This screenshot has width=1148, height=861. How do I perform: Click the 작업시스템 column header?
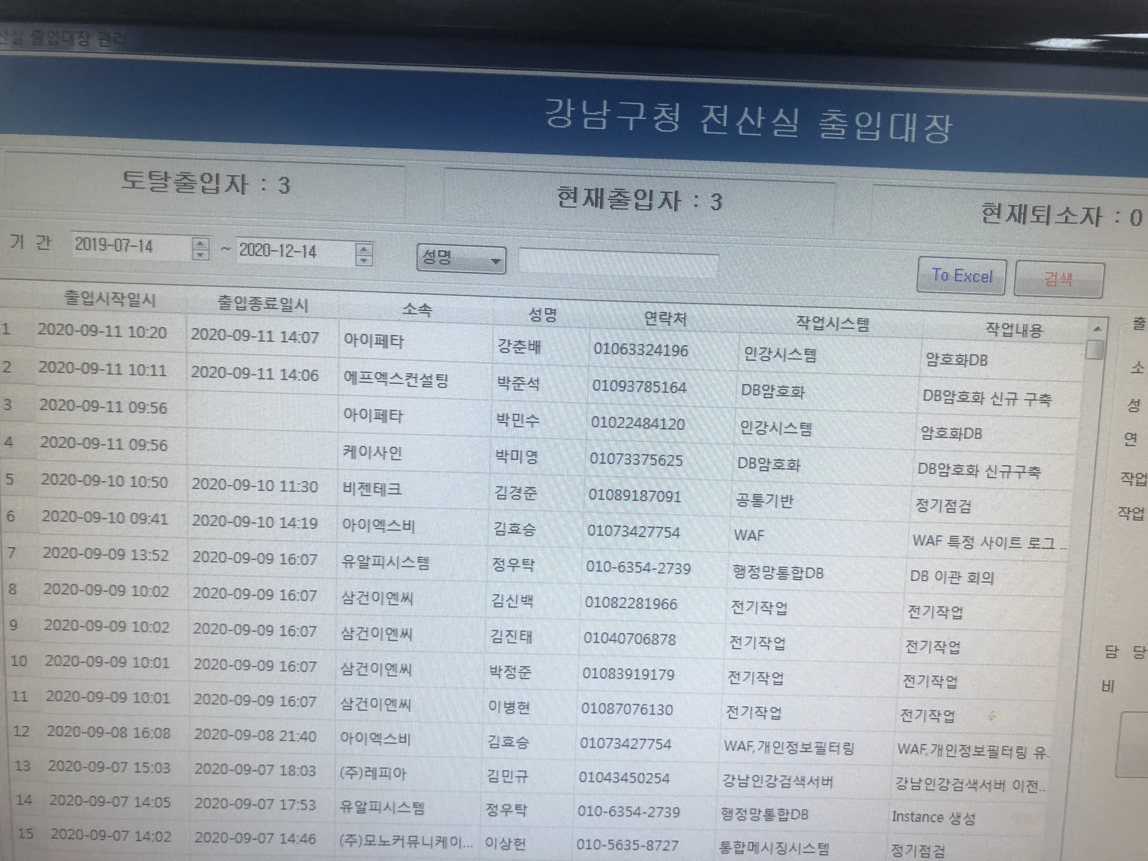832,324
